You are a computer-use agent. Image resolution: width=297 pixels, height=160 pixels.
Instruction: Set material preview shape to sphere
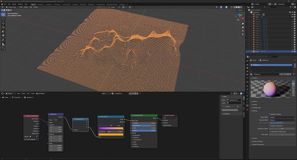point(294,84)
